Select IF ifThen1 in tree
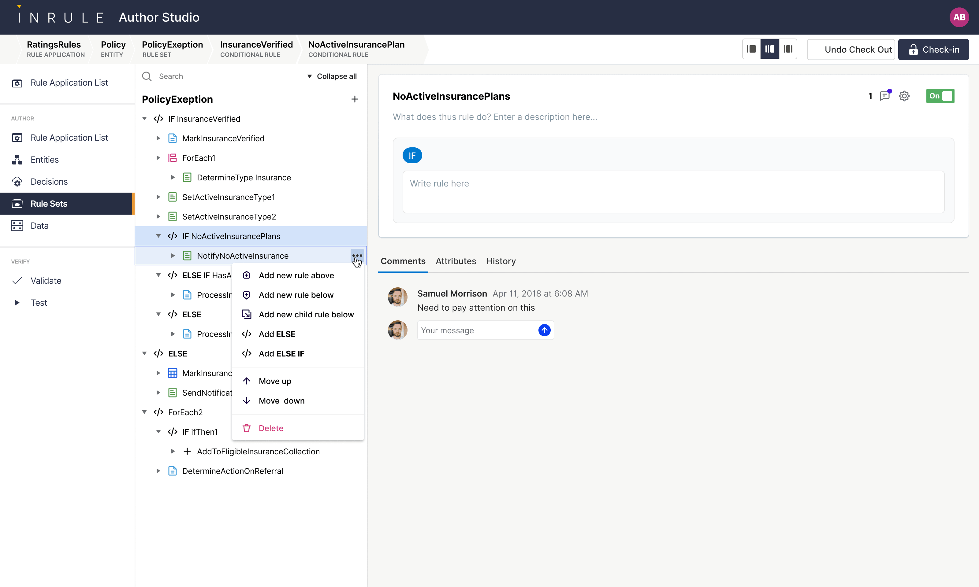Screen dimensions: 979x587 click(200, 432)
